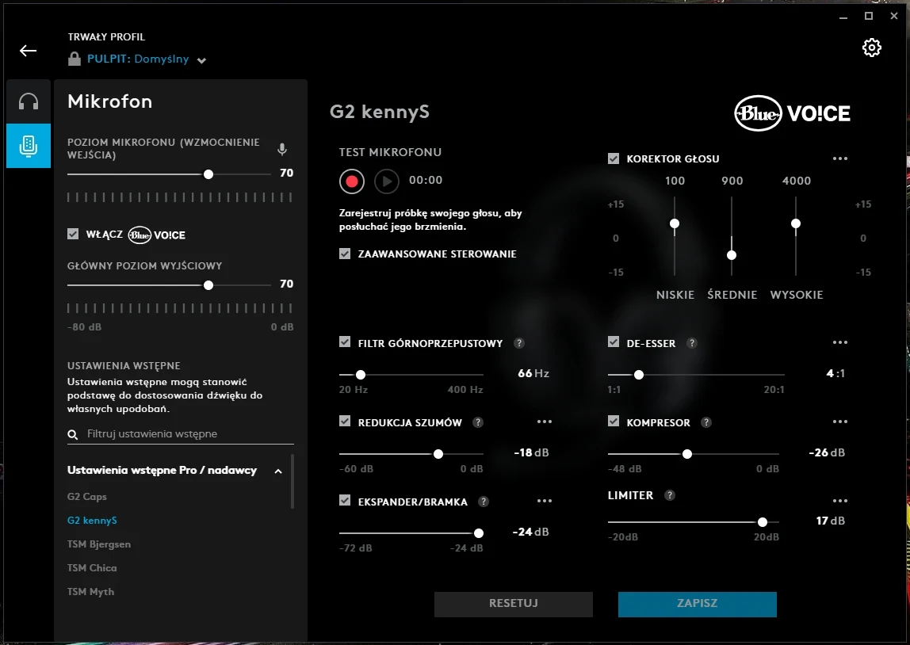910x645 pixels.
Task: Click the microphone icon beside input level
Action: [x=281, y=149]
